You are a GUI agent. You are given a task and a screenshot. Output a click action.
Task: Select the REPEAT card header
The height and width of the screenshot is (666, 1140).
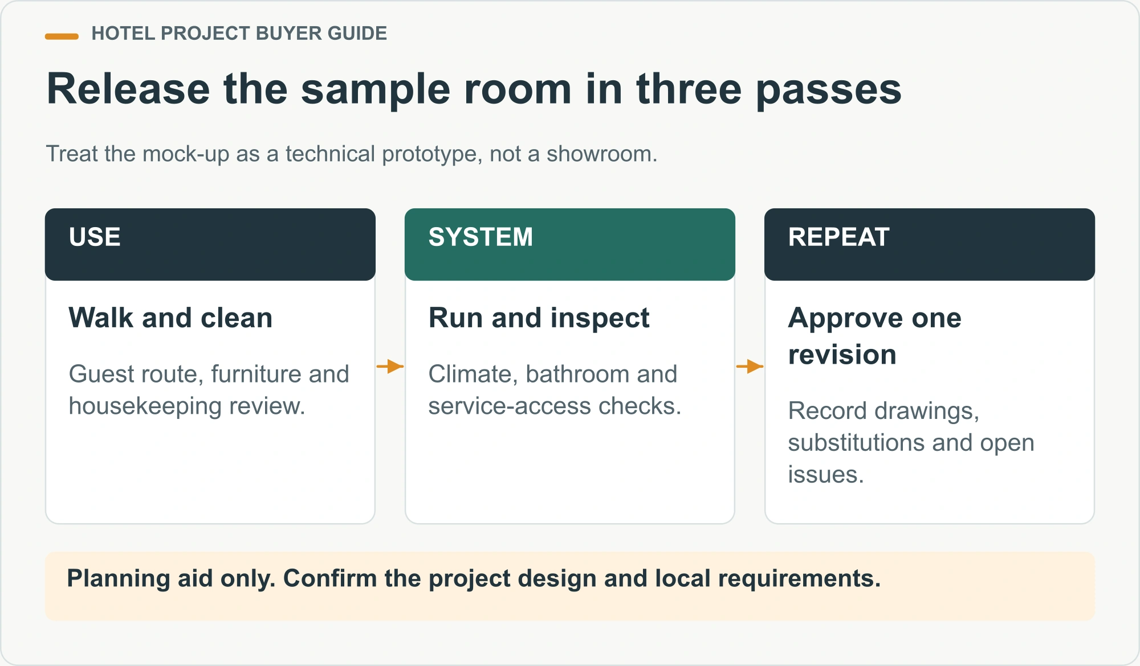pos(930,244)
